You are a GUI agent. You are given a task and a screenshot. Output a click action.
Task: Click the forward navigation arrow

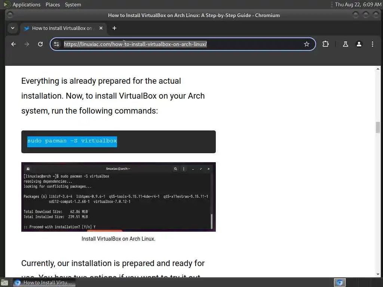click(x=27, y=44)
